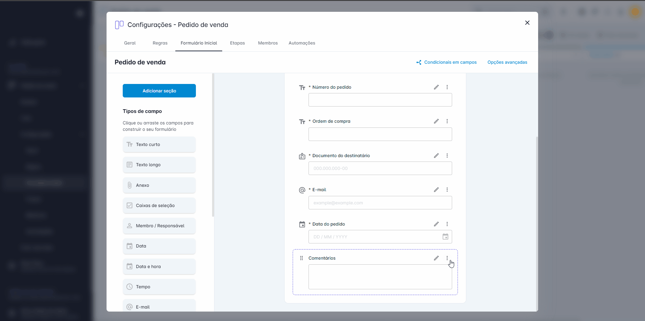Click into the Número do pedido input

click(380, 100)
